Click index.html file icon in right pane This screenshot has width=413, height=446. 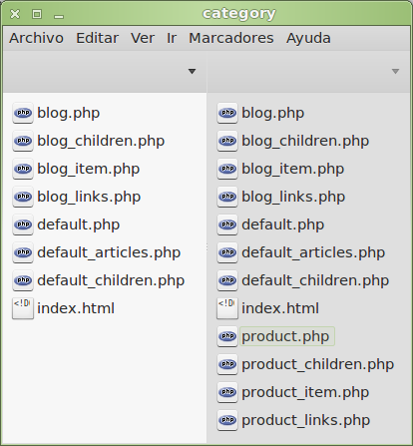click(x=227, y=308)
